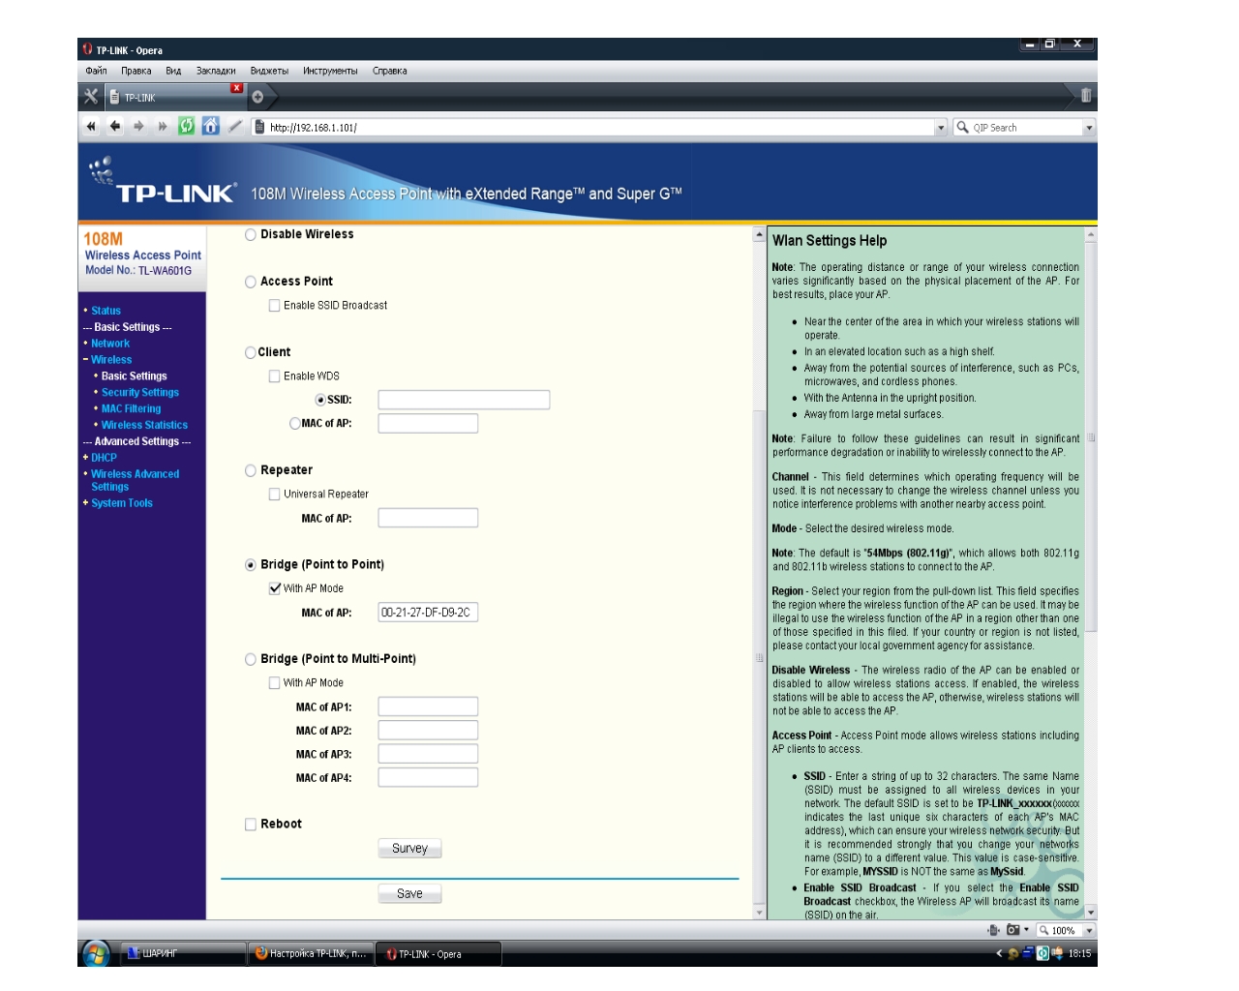Close the TP-LINK tab with red X
1239x991 pixels.
point(236,88)
